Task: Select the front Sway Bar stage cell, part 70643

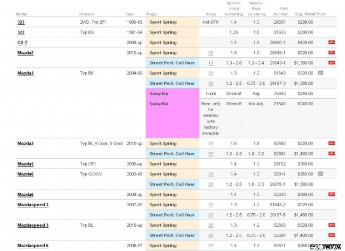Action: click(x=172, y=93)
